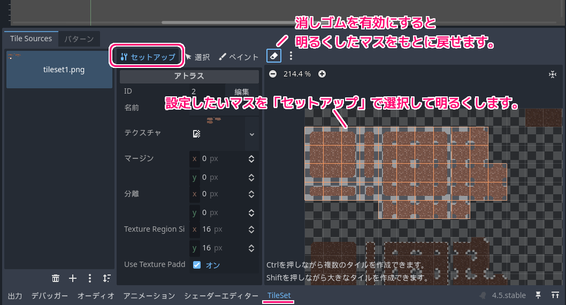Pin the bottom panel with the pin icon

tap(539, 295)
